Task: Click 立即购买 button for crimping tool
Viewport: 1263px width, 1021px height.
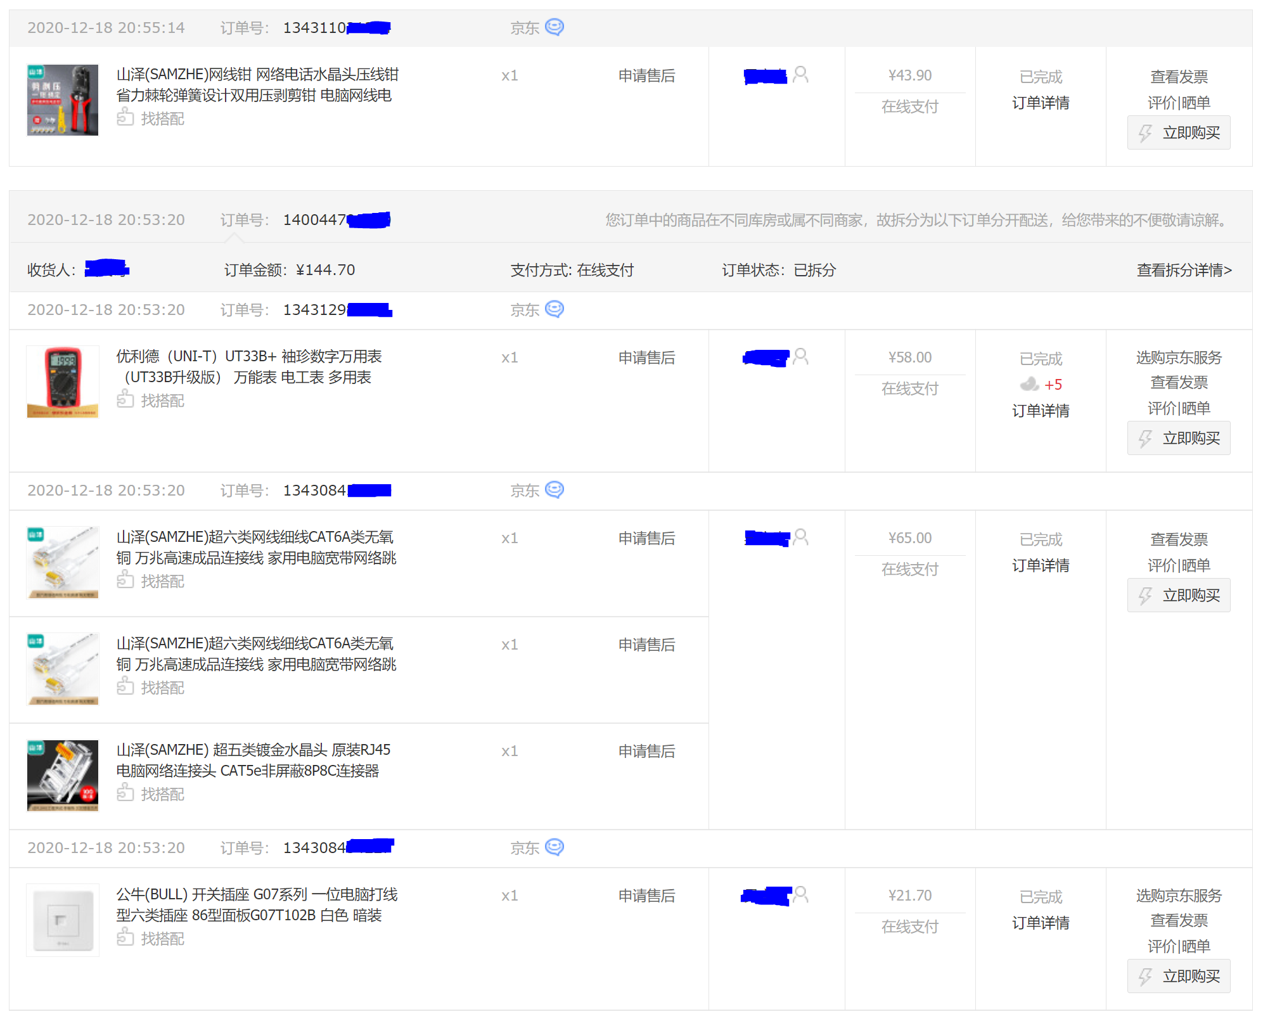Action: click(x=1178, y=132)
